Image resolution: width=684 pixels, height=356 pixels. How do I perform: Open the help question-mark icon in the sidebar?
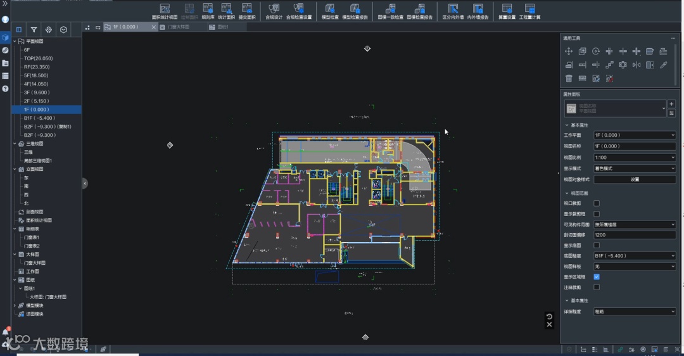point(5,89)
